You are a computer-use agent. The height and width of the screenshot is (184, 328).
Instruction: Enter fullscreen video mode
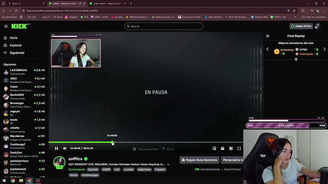pyautogui.click(x=239, y=148)
